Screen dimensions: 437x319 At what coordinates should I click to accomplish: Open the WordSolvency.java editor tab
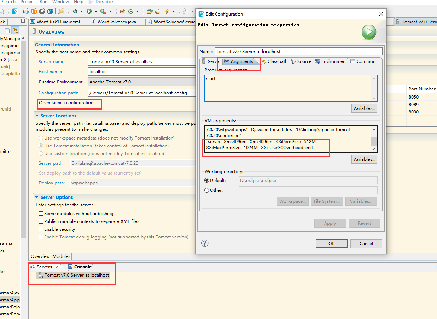pos(117,22)
